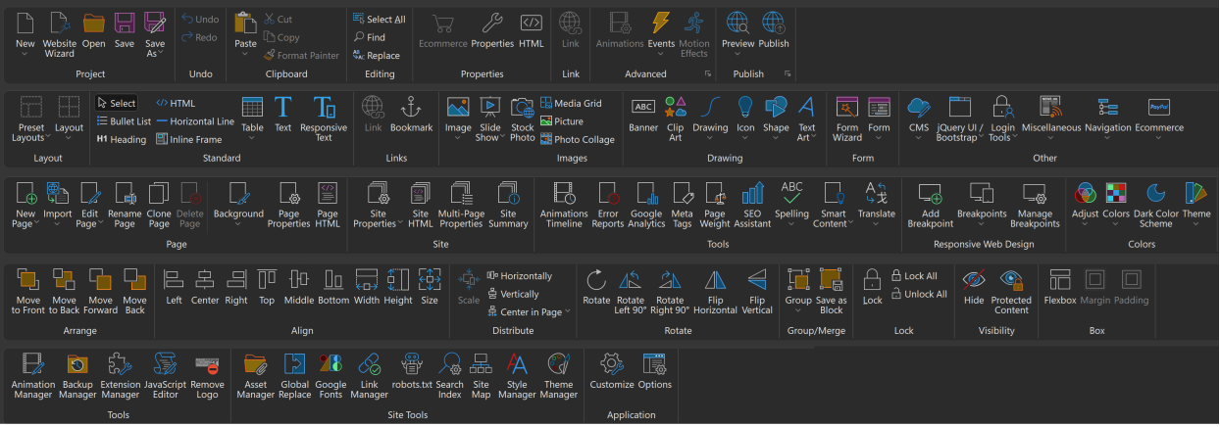This screenshot has width=1220, height=427.
Task: Launch the SEO Assistant
Action: pos(752,205)
